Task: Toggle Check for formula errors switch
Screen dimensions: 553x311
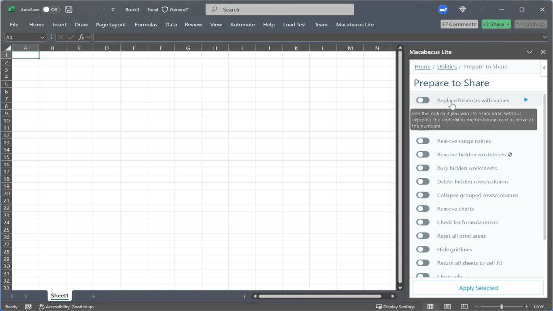Action: (x=423, y=222)
